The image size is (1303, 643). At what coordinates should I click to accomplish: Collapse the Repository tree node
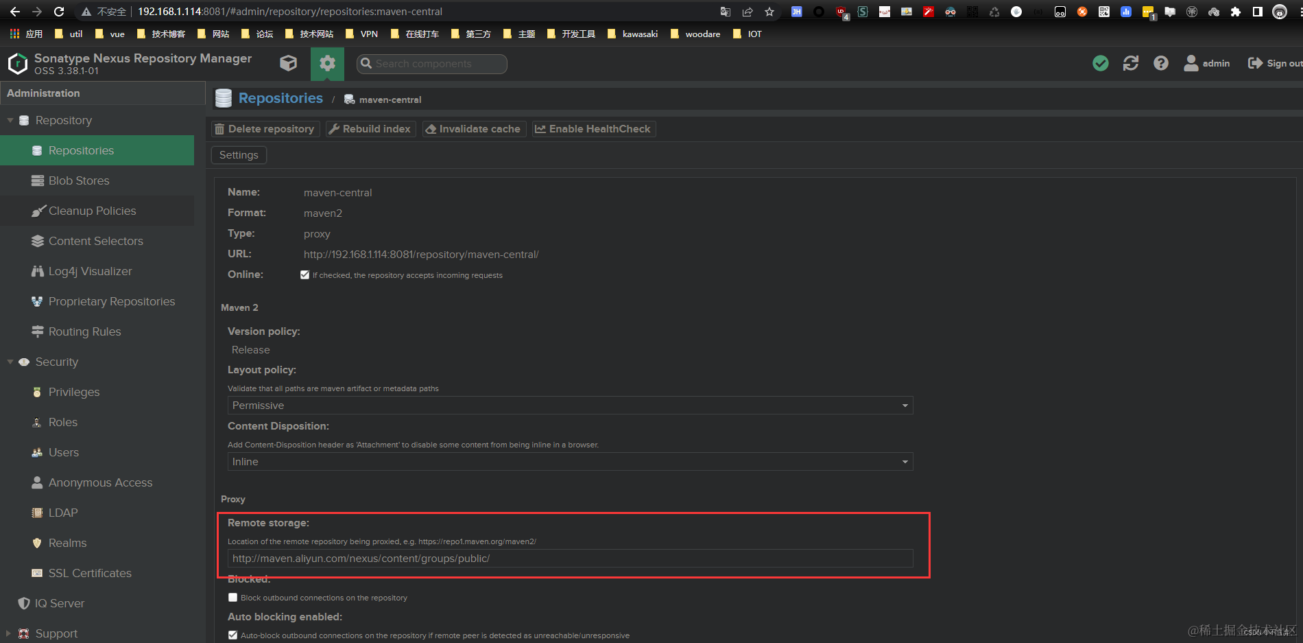(10, 120)
